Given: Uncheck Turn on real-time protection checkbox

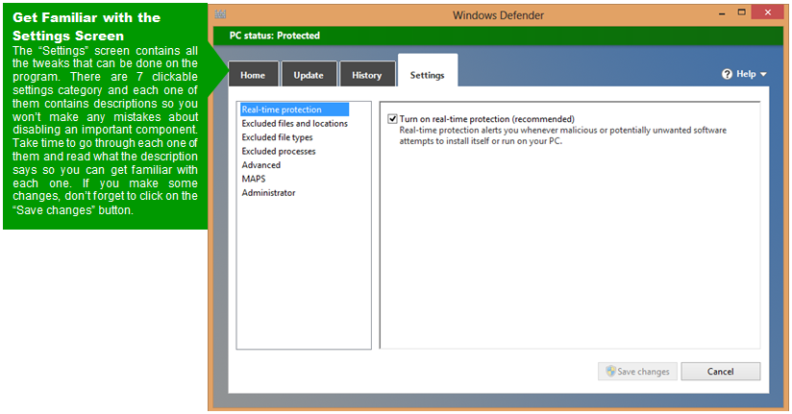Looking at the screenshot, I should [x=392, y=119].
